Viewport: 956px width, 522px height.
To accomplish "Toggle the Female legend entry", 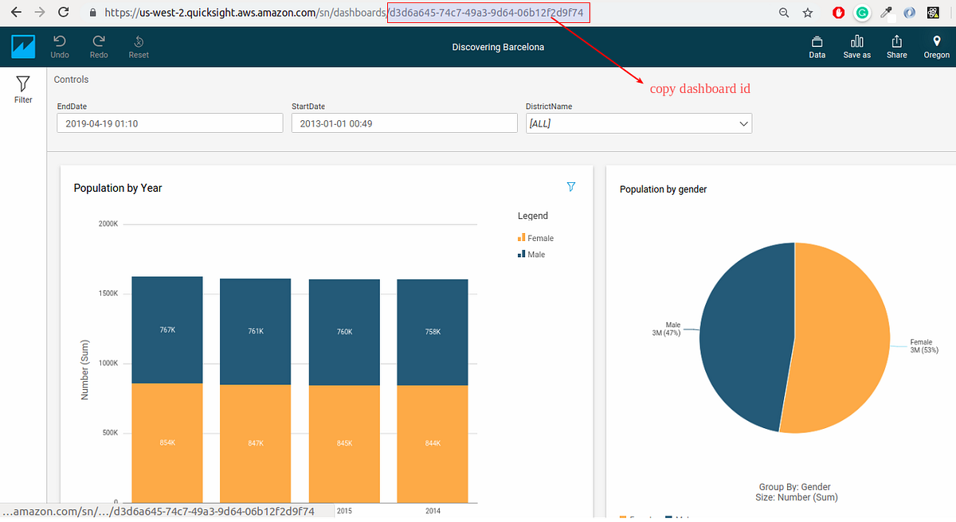I will pyautogui.click(x=535, y=237).
